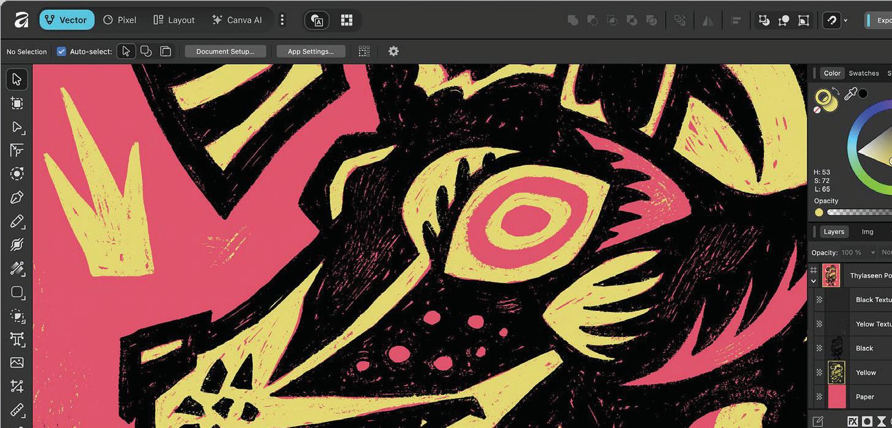Open the alignment grid icon in context bar
Image resolution: width=892 pixels, height=428 pixels.
[364, 51]
